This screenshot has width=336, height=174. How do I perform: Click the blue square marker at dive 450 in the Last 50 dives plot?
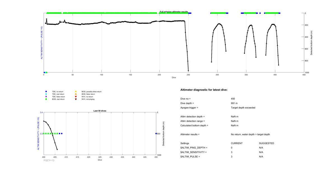tap(156, 133)
